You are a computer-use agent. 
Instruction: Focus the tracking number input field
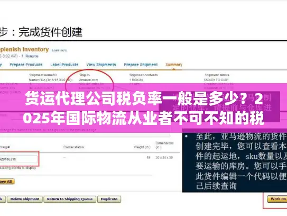click(18, 159)
